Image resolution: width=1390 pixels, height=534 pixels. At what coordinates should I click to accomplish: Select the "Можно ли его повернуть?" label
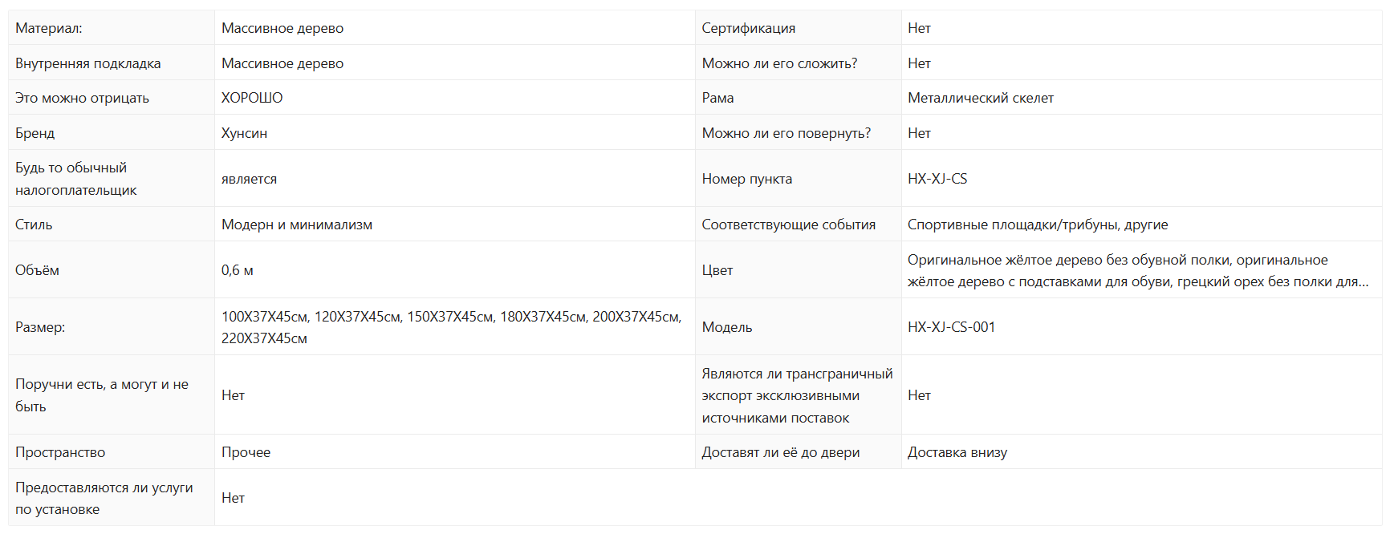786,133
